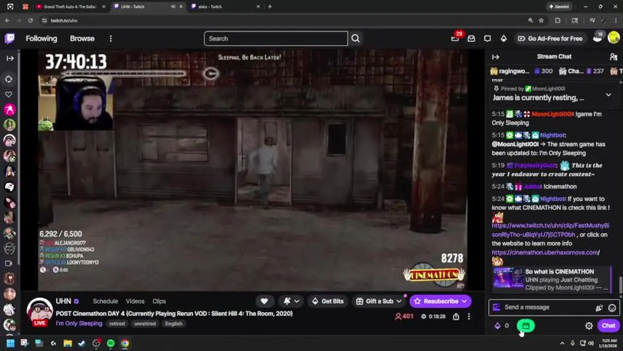Screen dimensions: 623x351
Task: Open the Videos tab of UHN
Action: point(135,301)
